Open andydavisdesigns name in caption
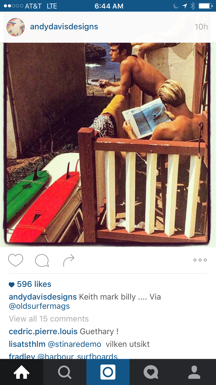This screenshot has width=216, height=385. click(43, 297)
